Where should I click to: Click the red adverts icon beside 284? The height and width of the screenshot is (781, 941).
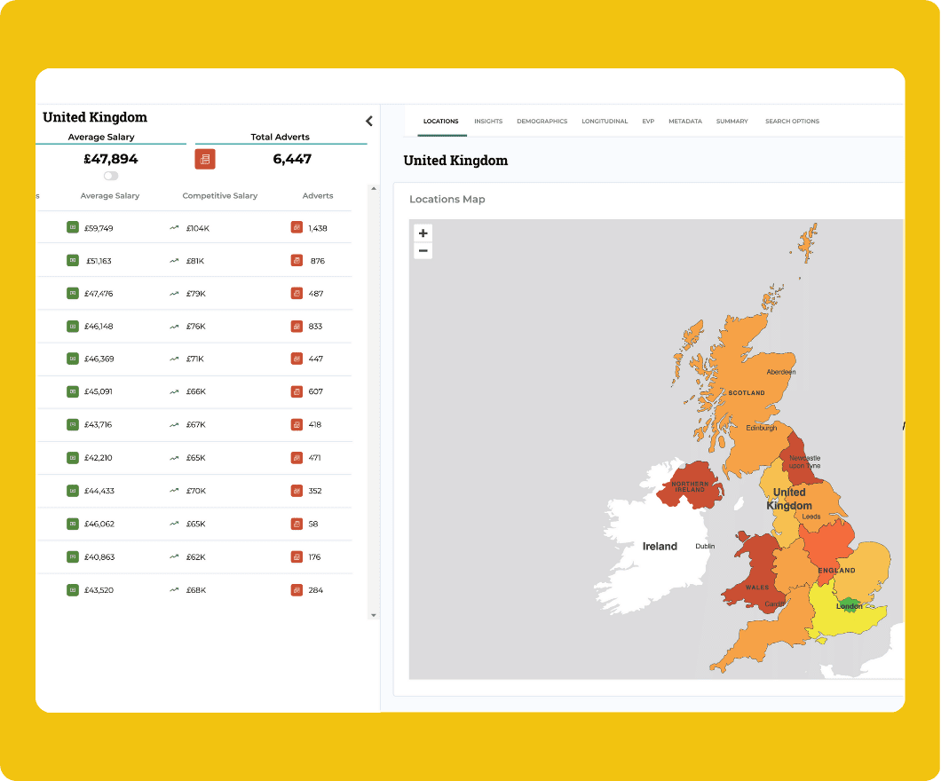[297, 589]
